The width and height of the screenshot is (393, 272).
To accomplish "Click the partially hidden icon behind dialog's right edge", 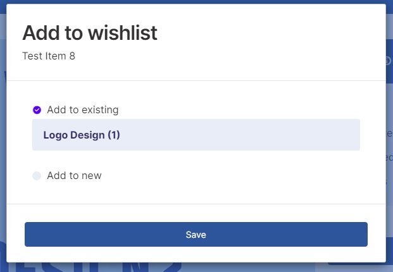I will (x=389, y=61).
